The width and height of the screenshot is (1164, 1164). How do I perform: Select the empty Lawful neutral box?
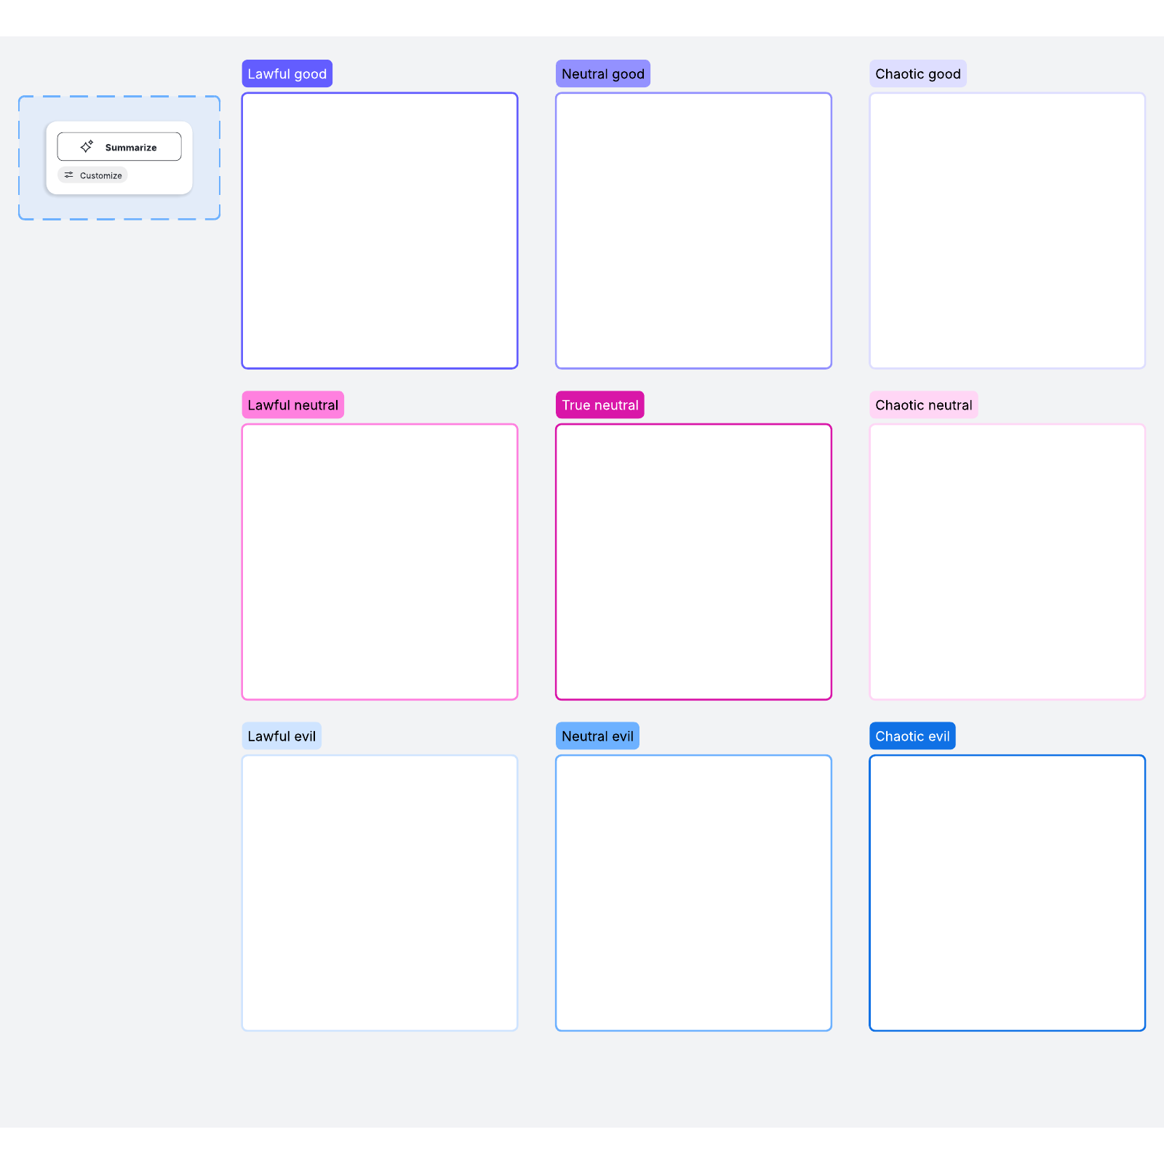[x=380, y=562]
